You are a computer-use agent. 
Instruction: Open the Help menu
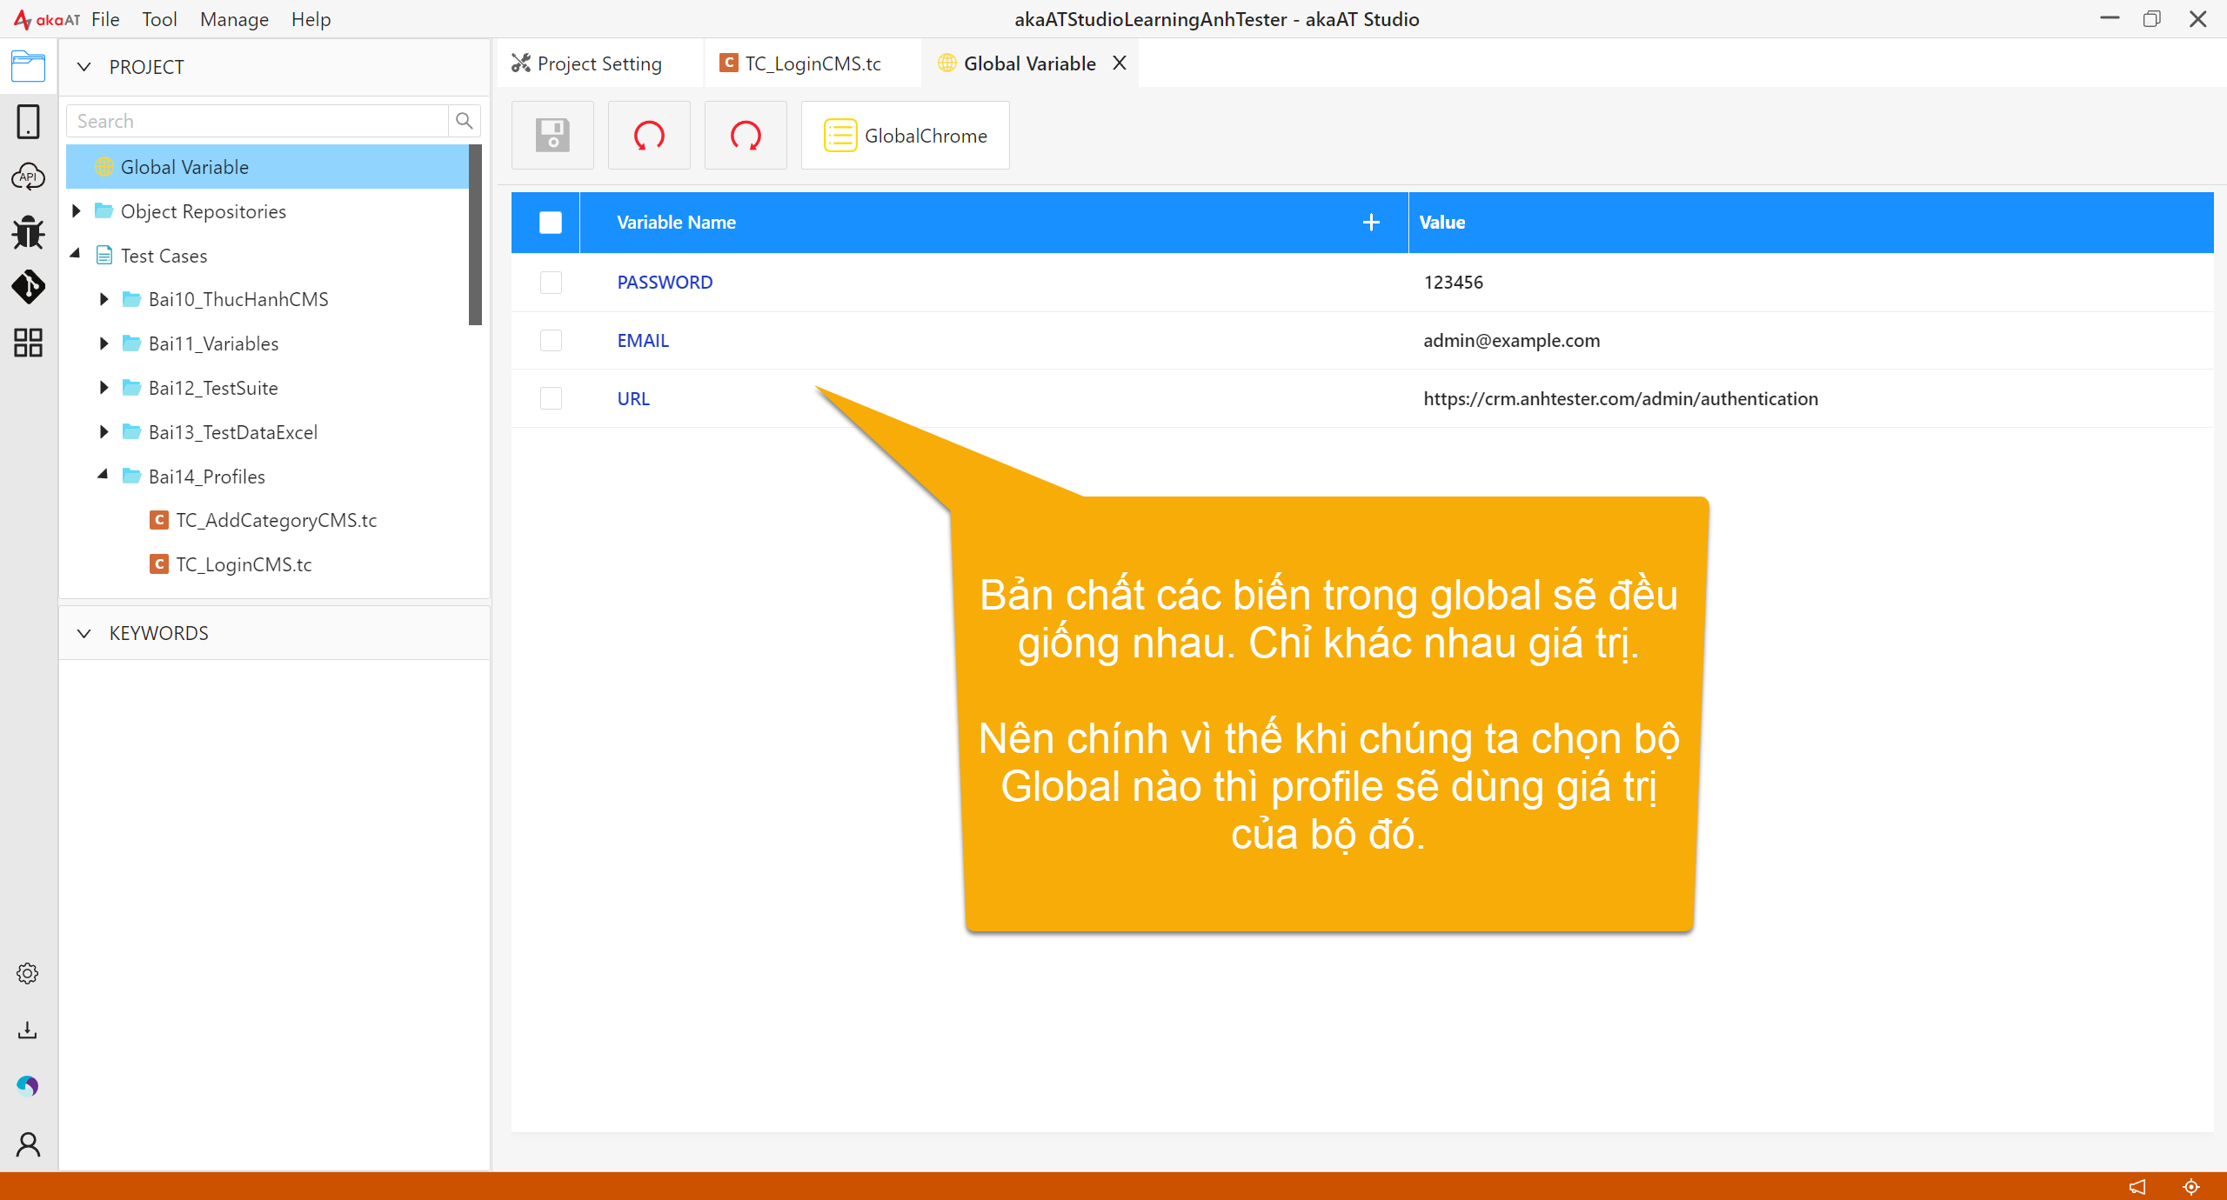tap(311, 19)
